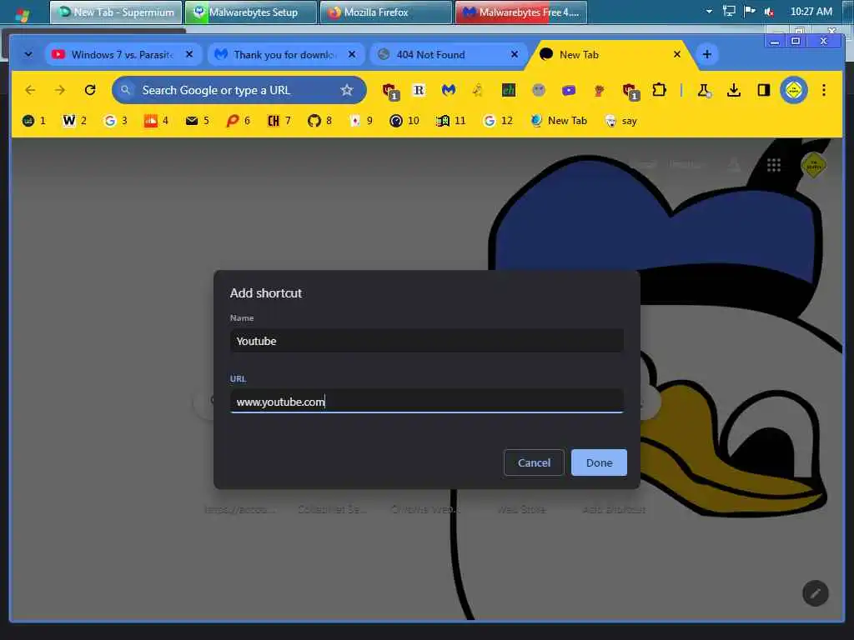
Task: Click the magnifier icon in the address bar
Action: click(x=126, y=90)
